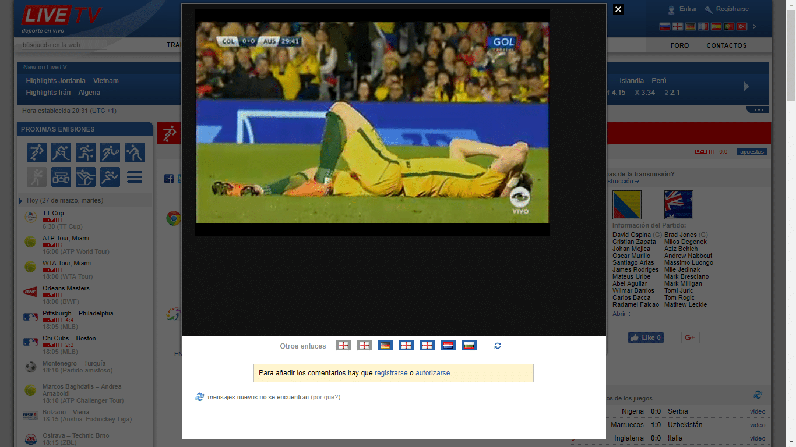Image resolution: width=796 pixels, height=447 pixels.
Task: Click the web search input field
Action: pos(64,45)
